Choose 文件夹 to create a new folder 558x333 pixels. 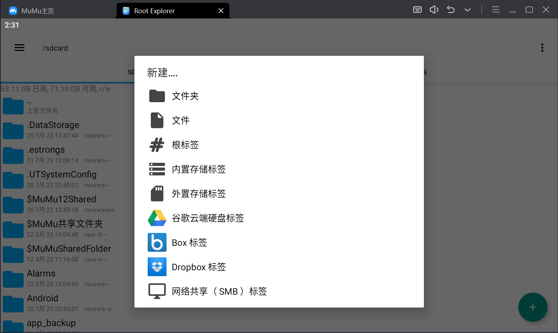click(x=185, y=96)
